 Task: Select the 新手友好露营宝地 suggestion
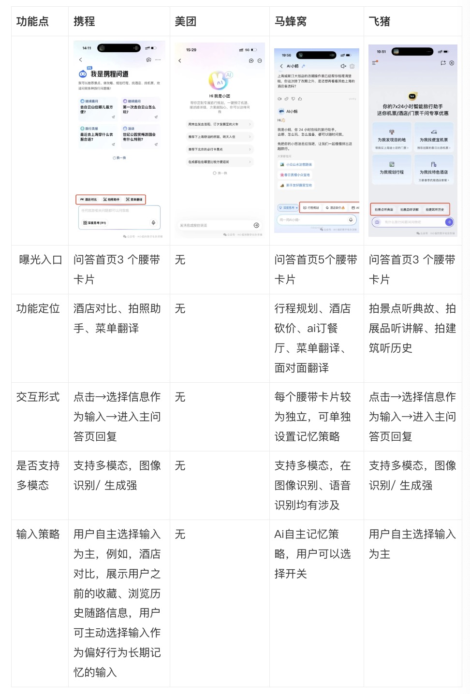pyautogui.click(x=296, y=185)
